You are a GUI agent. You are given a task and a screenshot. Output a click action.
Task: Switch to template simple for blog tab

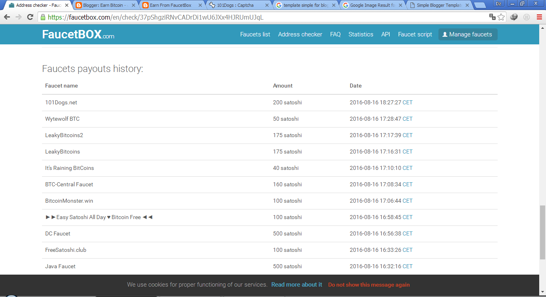(305, 5)
